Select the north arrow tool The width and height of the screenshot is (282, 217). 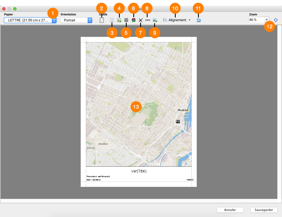pyautogui.click(x=141, y=20)
